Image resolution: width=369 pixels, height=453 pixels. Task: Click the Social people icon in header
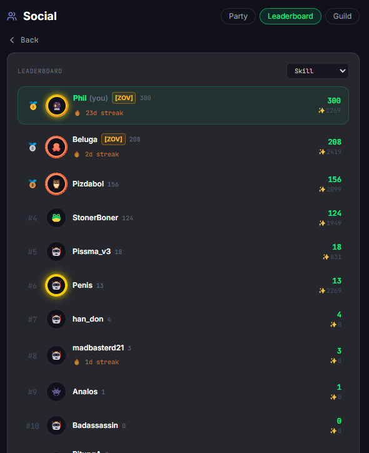point(12,16)
